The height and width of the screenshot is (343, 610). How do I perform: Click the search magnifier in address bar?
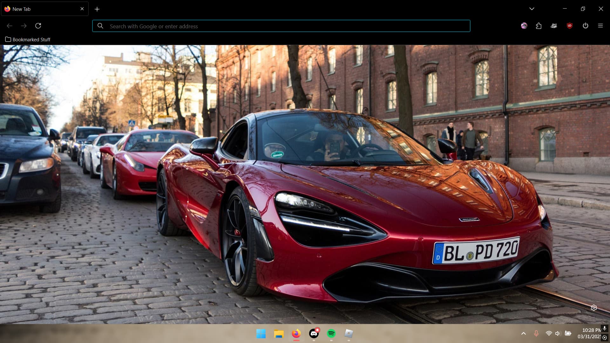100,26
